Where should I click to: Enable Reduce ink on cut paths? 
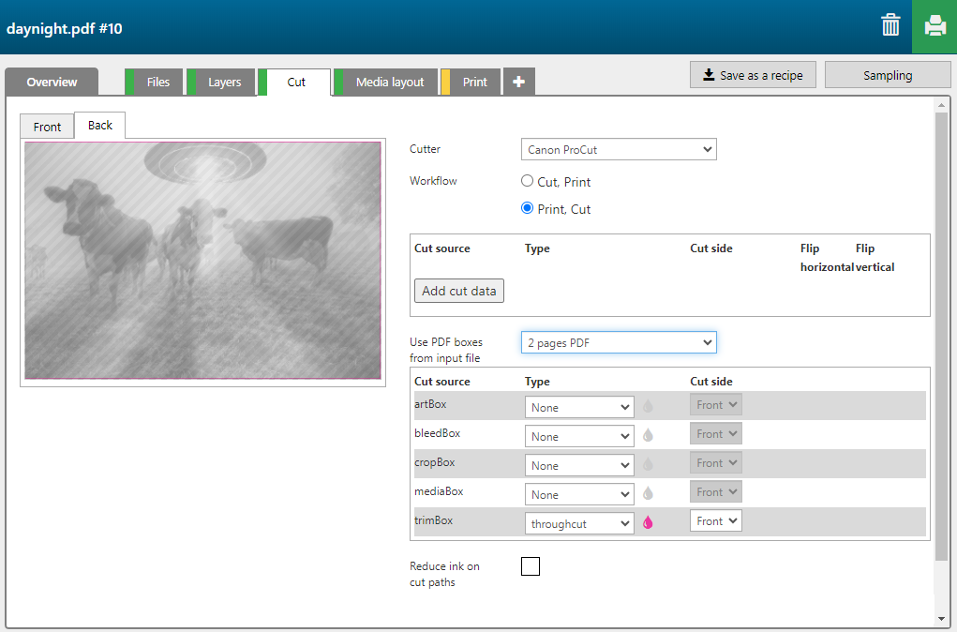point(531,566)
